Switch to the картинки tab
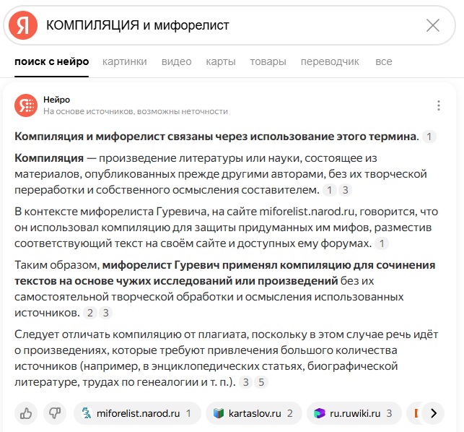 pos(125,61)
